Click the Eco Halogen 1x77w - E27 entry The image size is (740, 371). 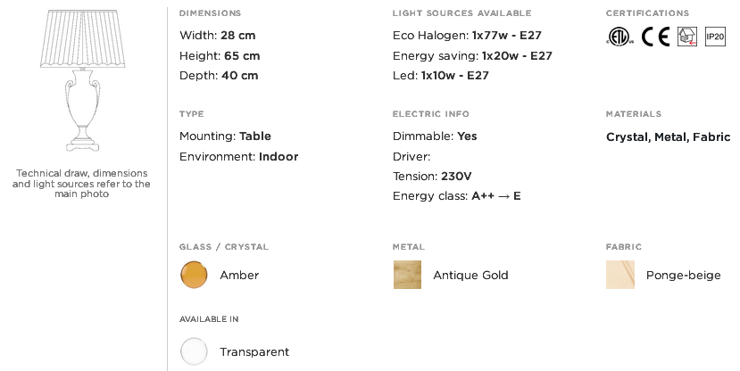click(x=467, y=36)
